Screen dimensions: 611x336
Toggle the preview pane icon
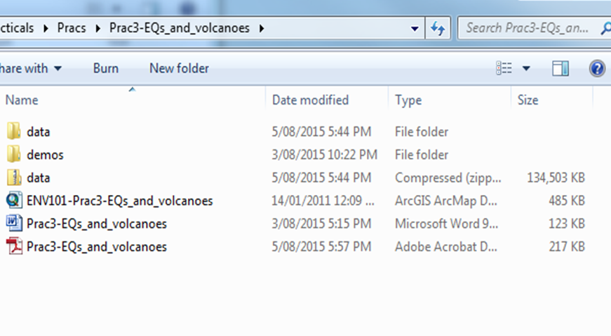coord(560,69)
